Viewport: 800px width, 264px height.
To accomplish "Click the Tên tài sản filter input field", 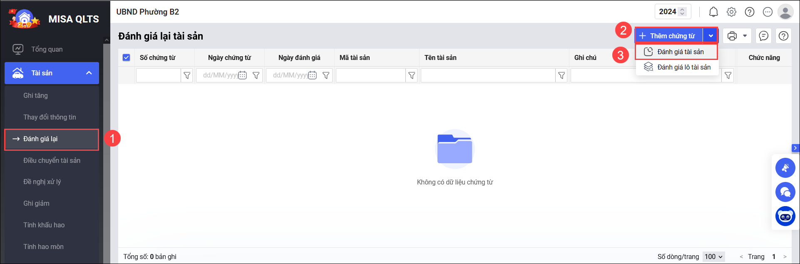I will 488,75.
